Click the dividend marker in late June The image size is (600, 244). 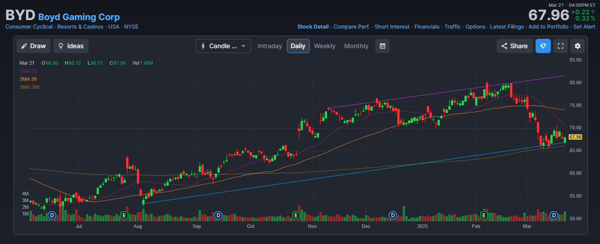pos(52,215)
